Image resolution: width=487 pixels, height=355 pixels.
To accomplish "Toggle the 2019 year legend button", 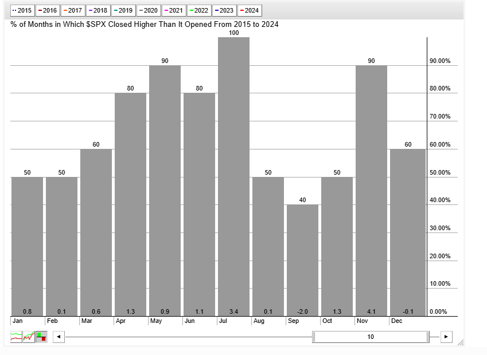I will click(123, 10).
